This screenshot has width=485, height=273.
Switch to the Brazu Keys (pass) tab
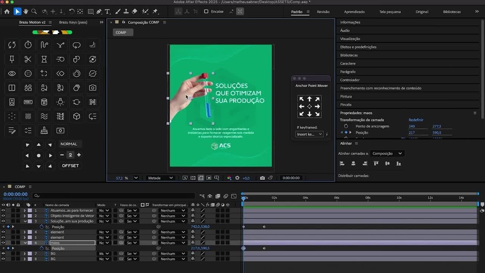click(73, 22)
